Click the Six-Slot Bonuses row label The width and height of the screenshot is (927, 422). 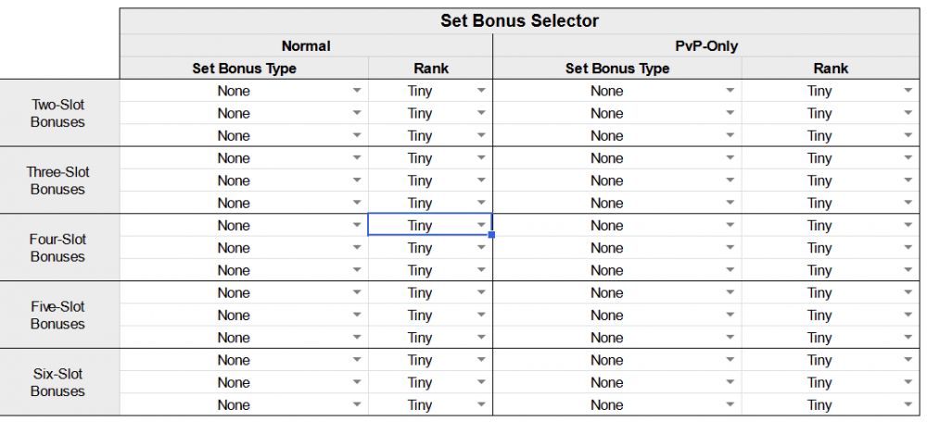58,382
